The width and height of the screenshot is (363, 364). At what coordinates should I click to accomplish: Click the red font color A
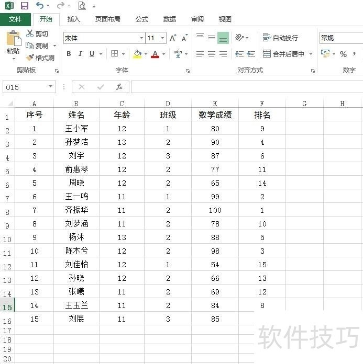coord(155,54)
